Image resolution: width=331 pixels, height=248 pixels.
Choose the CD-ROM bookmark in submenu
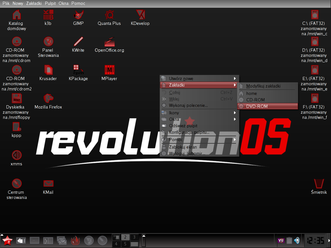(x=268, y=100)
